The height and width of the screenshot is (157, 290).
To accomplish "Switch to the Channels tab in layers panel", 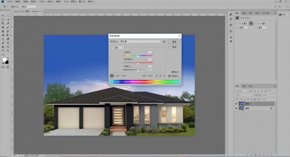I will [x=244, y=86].
